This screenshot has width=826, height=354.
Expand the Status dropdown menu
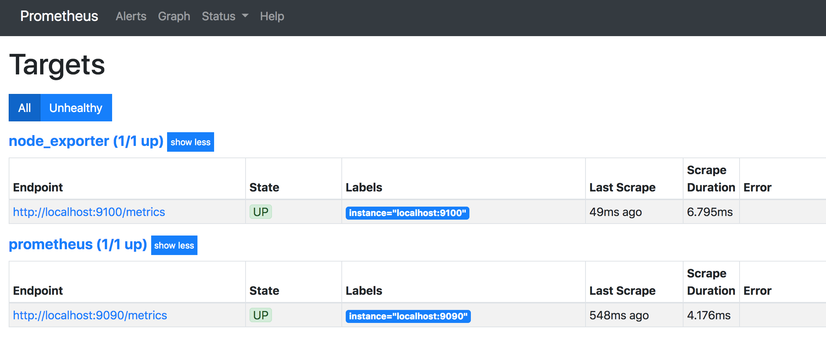[225, 16]
